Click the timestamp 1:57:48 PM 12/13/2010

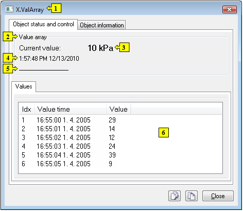click(49, 59)
